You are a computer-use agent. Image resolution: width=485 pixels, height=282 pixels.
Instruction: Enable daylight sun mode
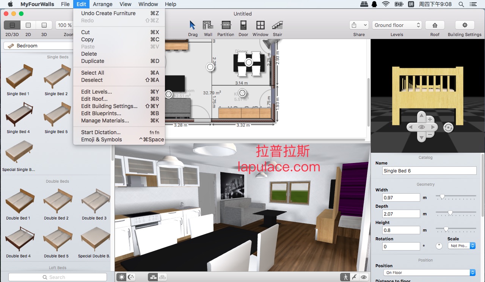(x=121, y=277)
